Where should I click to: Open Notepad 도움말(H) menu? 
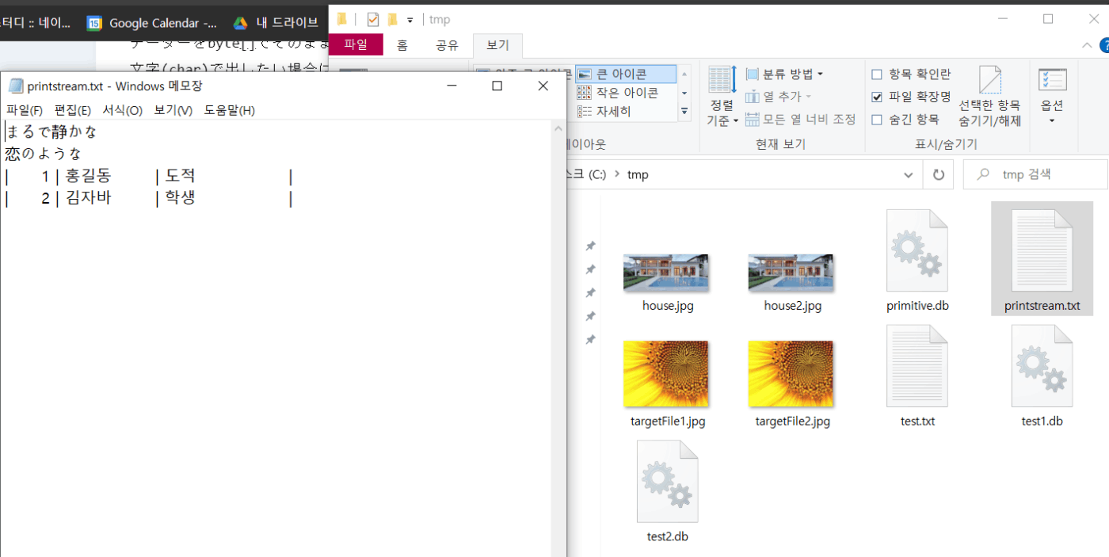point(229,110)
